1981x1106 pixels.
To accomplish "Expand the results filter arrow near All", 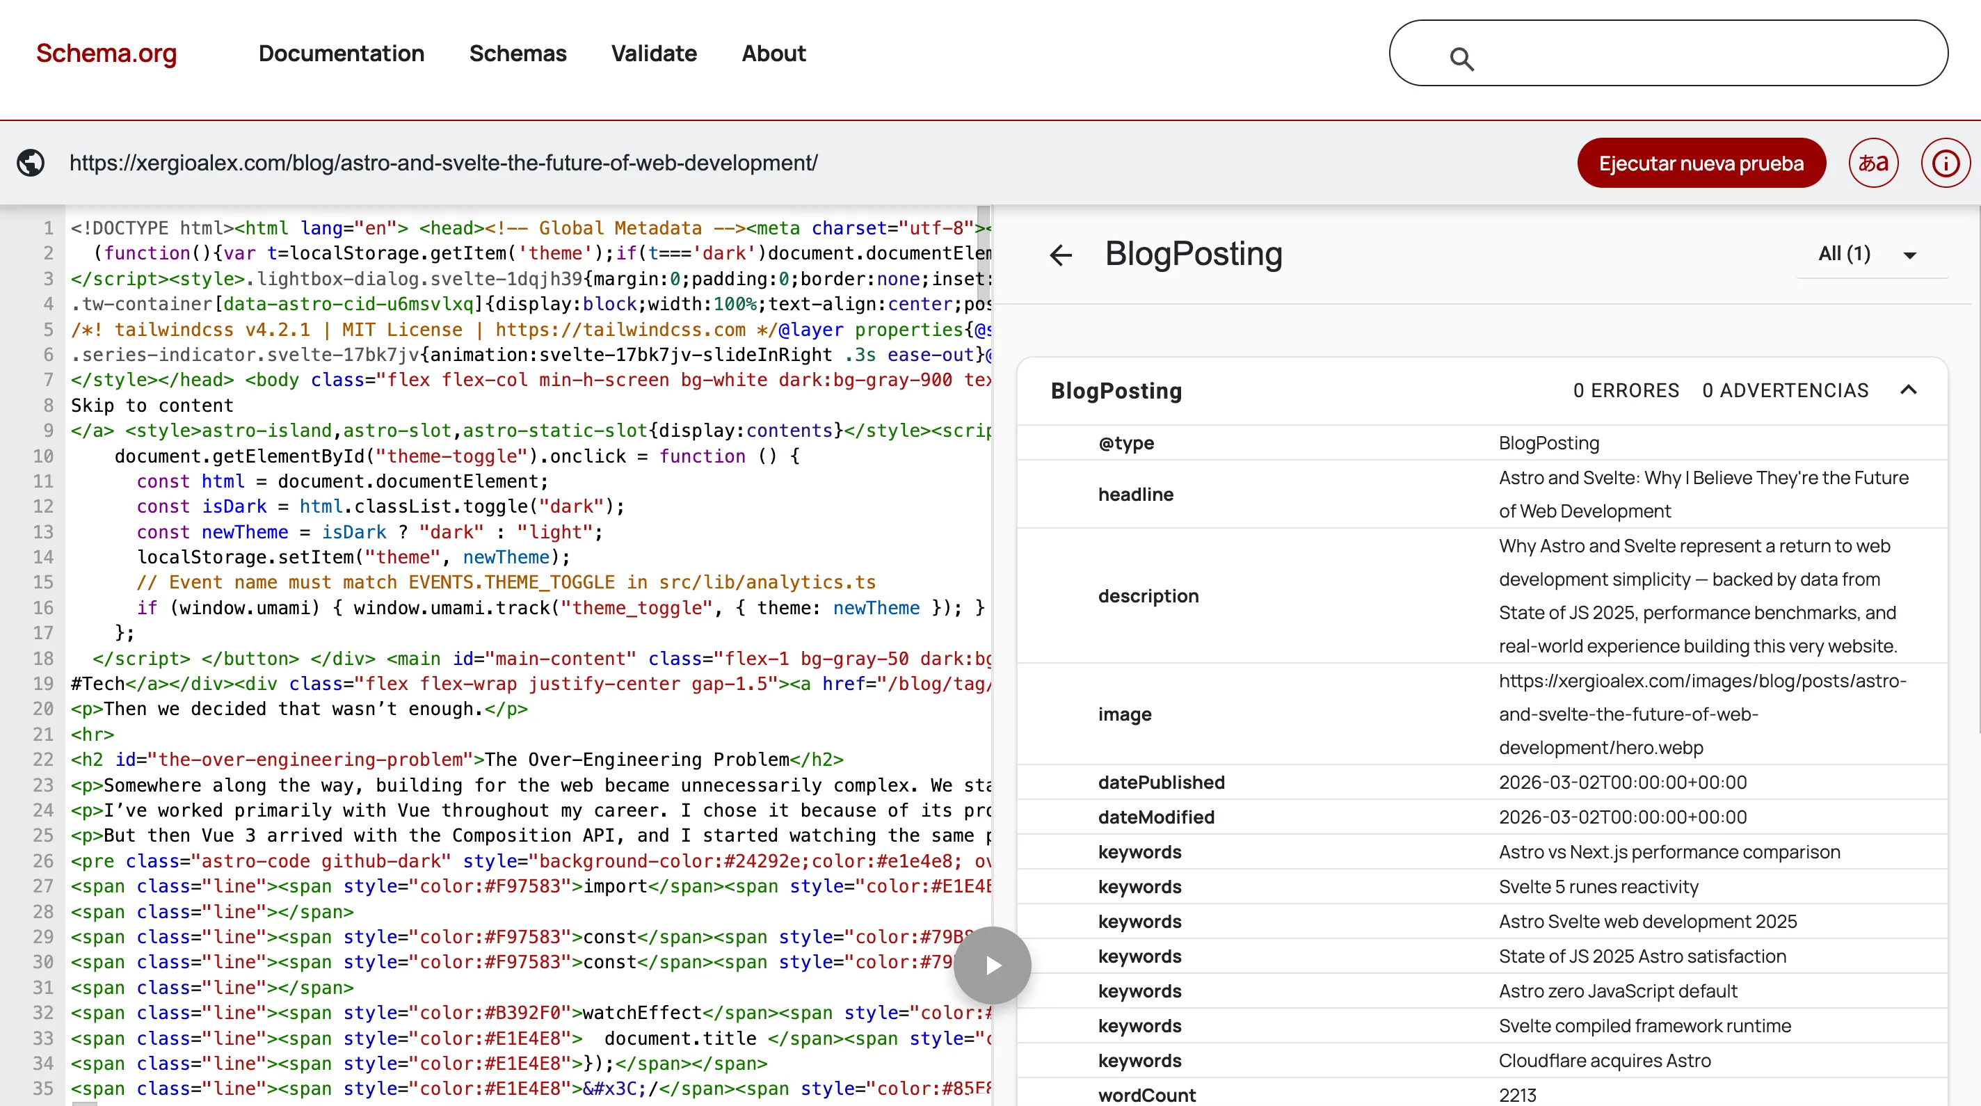I will pyautogui.click(x=1910, y=255).
